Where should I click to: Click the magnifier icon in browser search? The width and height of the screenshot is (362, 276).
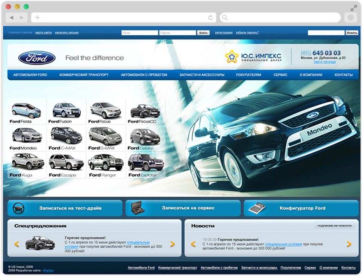coord(225,18)
